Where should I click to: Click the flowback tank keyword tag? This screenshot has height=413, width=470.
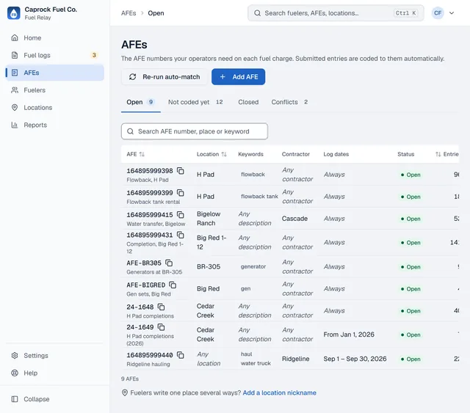click(259, 197)
